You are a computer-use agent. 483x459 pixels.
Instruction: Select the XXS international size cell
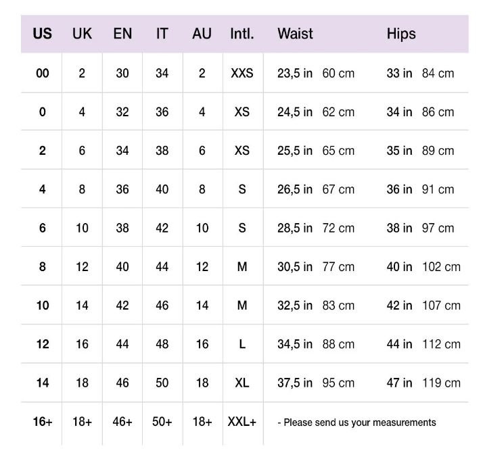[x=242, y=73]
